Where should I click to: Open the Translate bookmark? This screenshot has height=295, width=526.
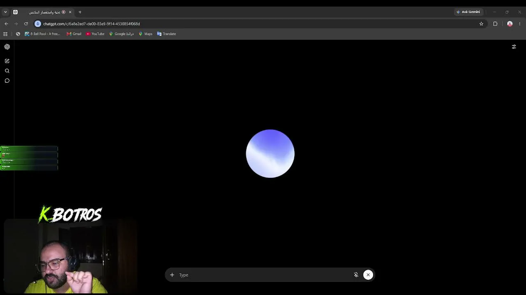coord(166,34)
